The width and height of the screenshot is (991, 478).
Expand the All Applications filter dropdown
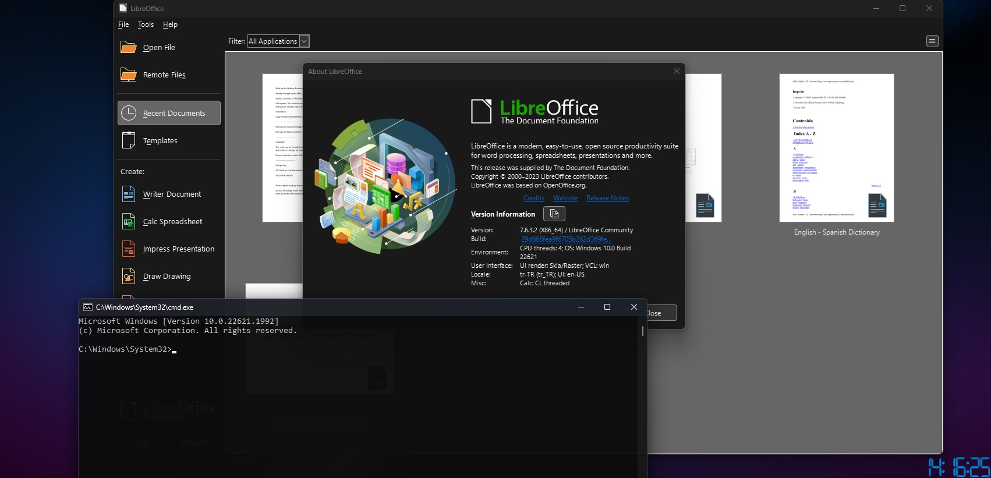click(x=303, y=41)
